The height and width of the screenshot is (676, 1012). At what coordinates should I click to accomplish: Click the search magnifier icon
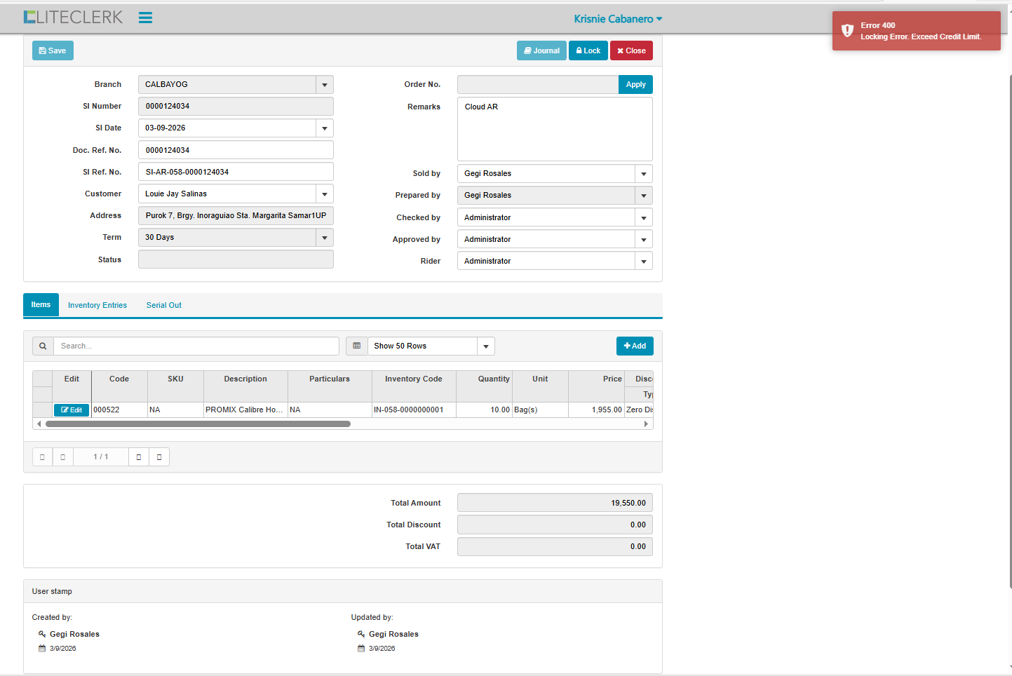pos(43,346)
